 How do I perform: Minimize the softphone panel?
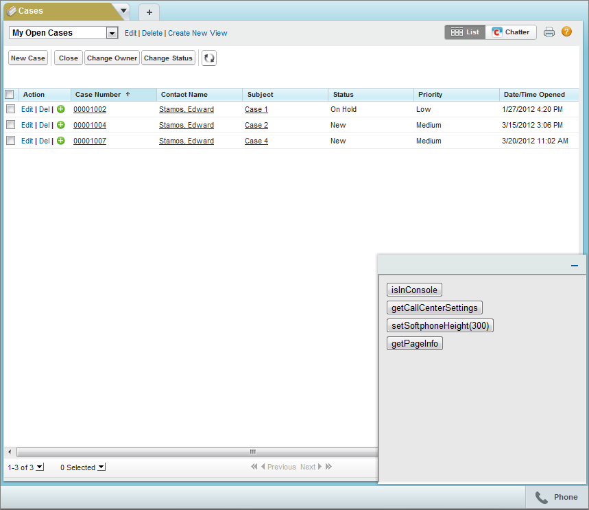click(575, 266)
